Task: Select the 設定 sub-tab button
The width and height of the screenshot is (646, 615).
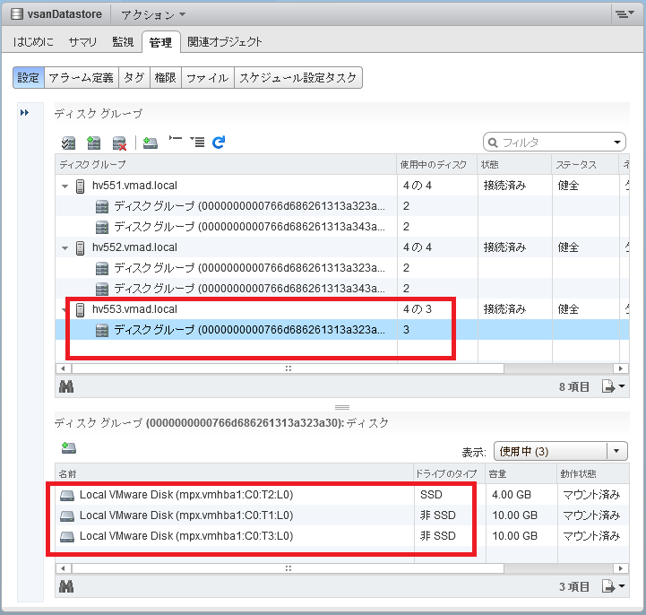Action: [x=28, y=77]
